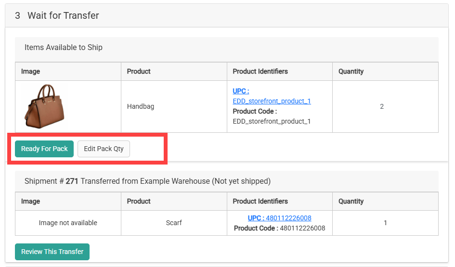The width and height of the screenshot is (455, 267).
Task: Click the "Items Available to Ship" panel heading
Action: (x=64, y=47)
